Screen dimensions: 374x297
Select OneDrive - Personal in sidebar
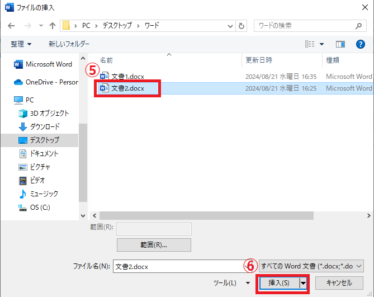tap(46, 82)
